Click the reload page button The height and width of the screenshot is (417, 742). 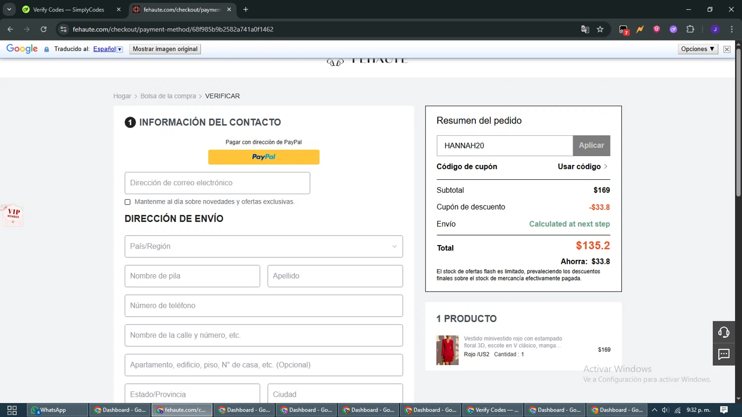click(44, 29)
